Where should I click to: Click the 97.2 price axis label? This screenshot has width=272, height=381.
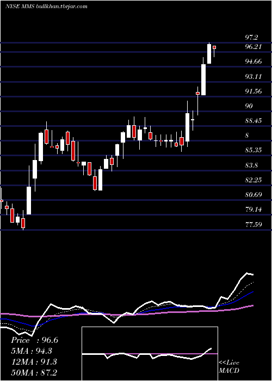tap(251, 38)
